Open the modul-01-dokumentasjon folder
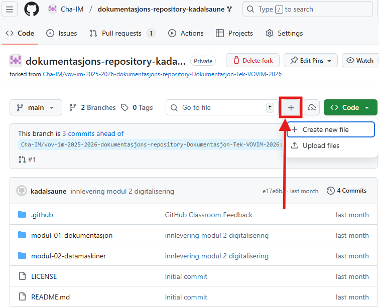This screenshot has height=307, width=379. point(72,235)
